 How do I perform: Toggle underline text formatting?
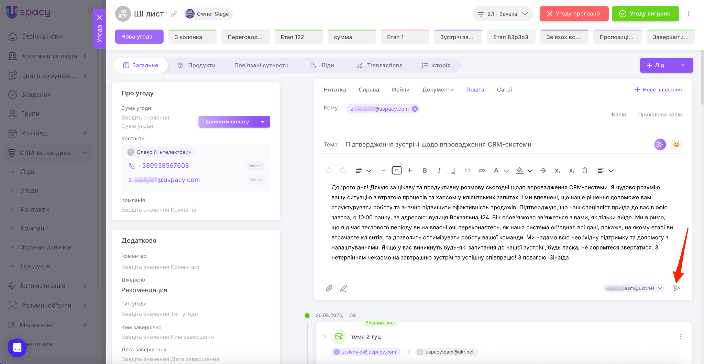(453, 170)
